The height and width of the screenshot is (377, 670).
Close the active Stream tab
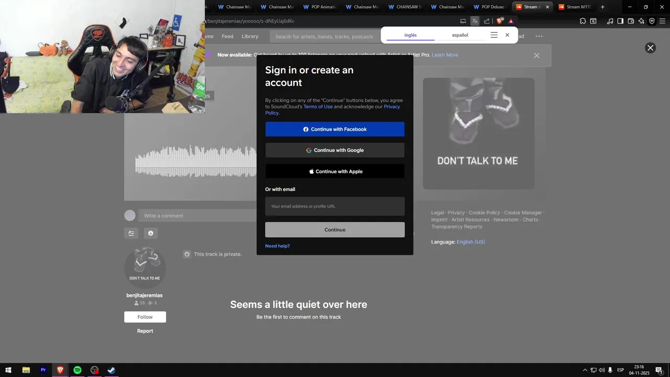pyautogui.click(x=548, y=7)
